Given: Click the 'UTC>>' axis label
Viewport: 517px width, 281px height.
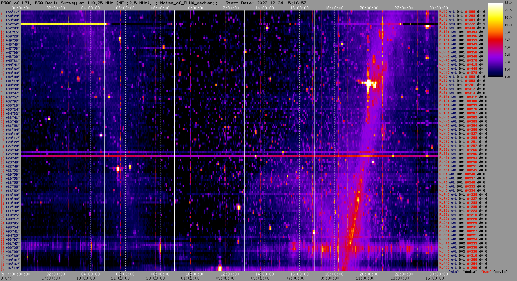Looking at the screenshot, I should (6, 278).
